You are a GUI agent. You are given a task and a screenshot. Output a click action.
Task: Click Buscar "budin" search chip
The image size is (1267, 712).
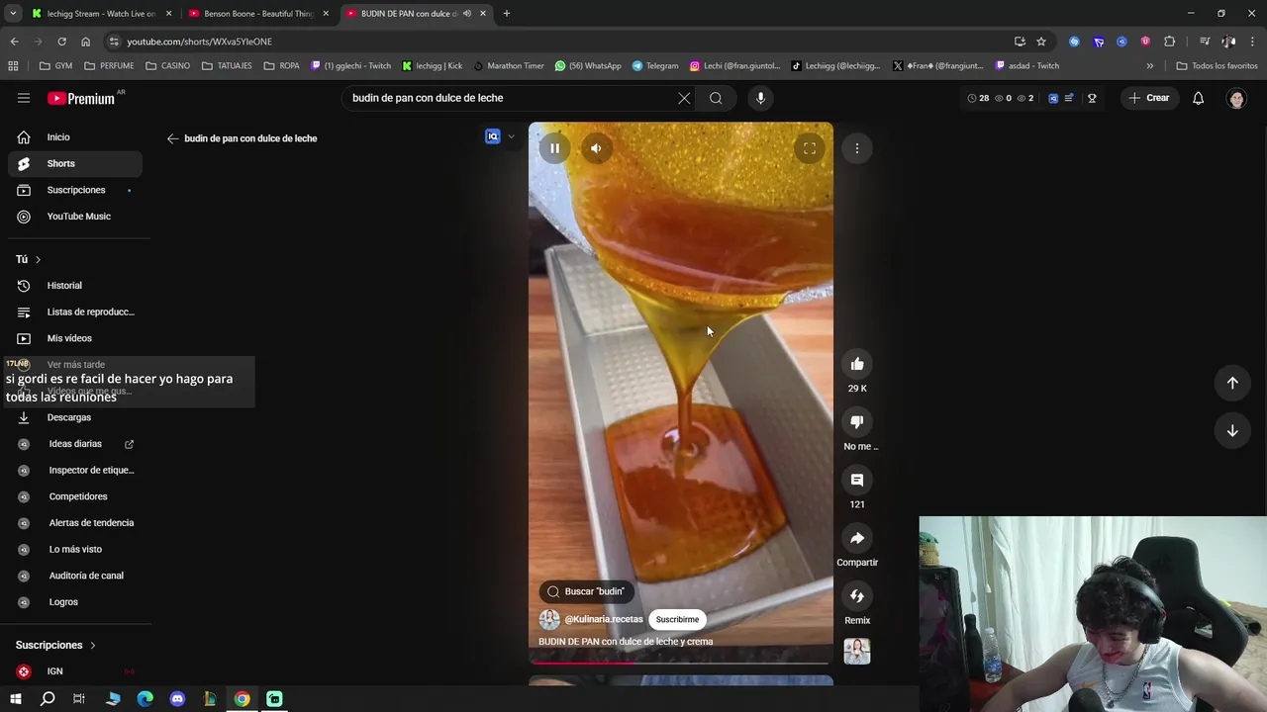586,591
